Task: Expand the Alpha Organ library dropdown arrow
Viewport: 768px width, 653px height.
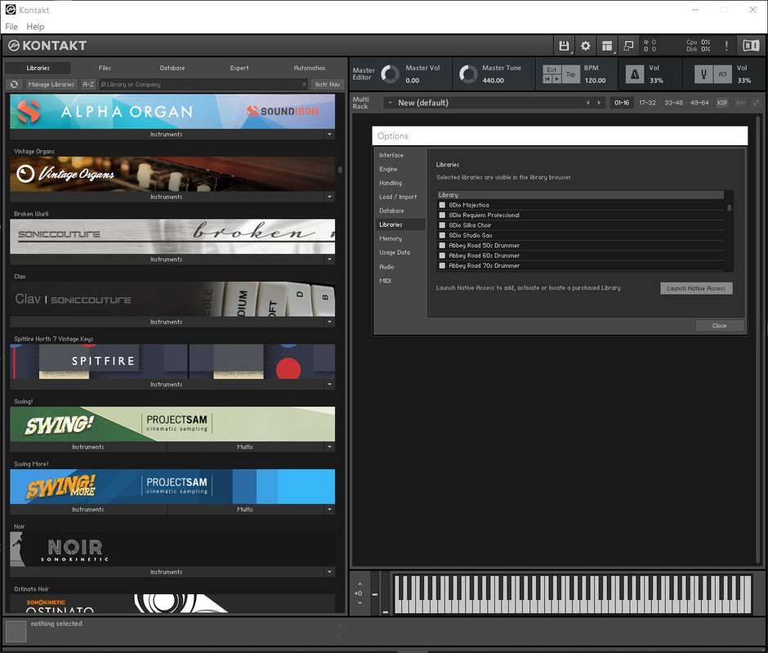Action: tap(329, 134)
